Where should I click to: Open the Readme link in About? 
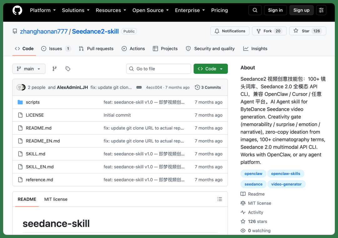tap(253, 194)
